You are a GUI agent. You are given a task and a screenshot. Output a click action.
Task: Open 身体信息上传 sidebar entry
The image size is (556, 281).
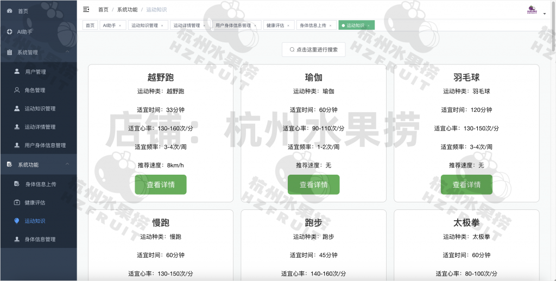point(39,184)
